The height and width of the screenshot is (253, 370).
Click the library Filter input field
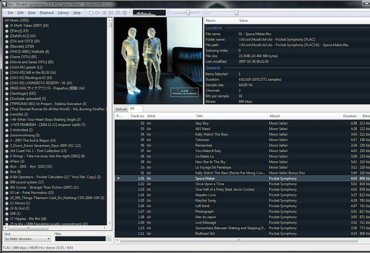click(x=80, y=239)
